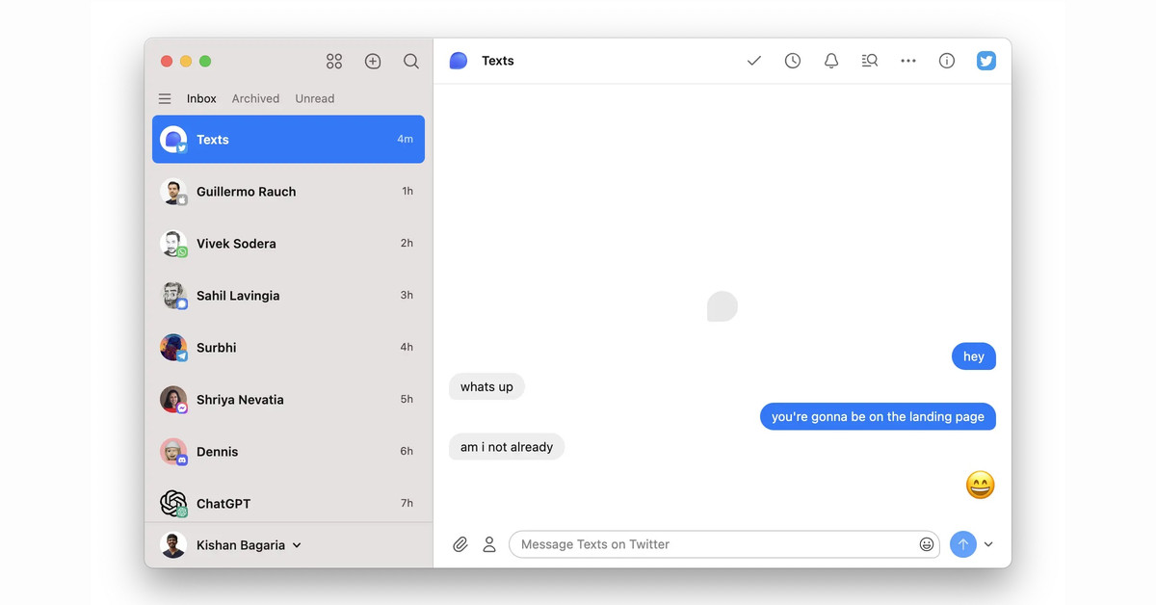Mark the conversation as read with the checkmark icon
This screenshot has height=605, width=1156.
(754, 60)
